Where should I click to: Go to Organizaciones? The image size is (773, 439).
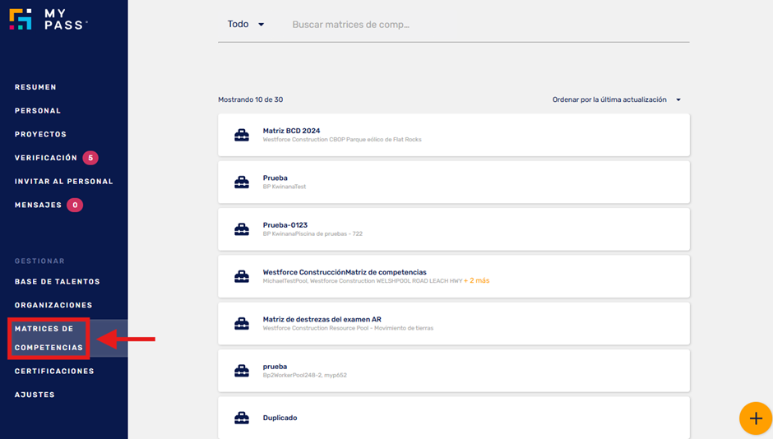[53, 305]
